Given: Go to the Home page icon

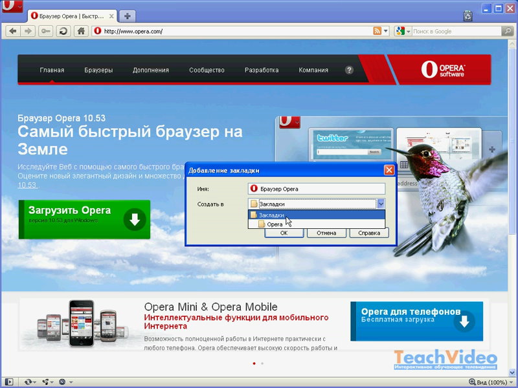Looking at the screenshot, I should tap(81, 30).
